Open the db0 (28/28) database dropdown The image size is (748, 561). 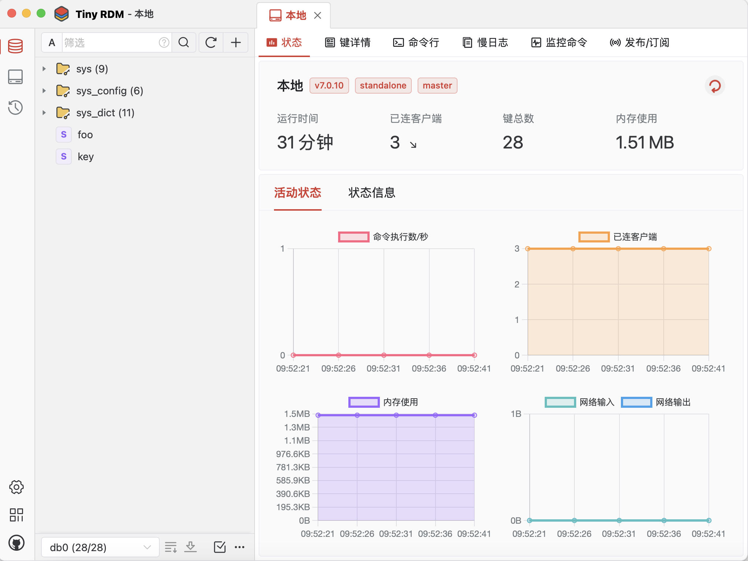click(x=100, y=547)
